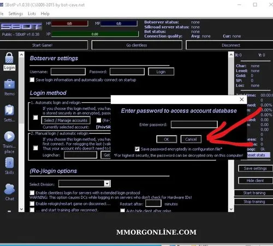Screen dimensions: 273x246
Task: Click the Start training button
Action: pyautogui.click(x=254, y=193)
